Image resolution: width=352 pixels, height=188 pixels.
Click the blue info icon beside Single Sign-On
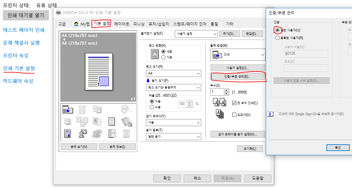click(x=270, y=114)
